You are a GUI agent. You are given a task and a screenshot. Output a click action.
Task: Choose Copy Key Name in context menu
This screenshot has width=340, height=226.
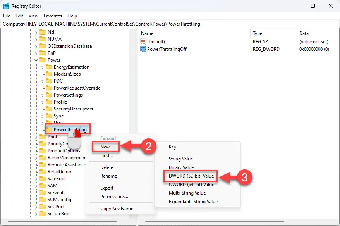[x=117, y=209]
